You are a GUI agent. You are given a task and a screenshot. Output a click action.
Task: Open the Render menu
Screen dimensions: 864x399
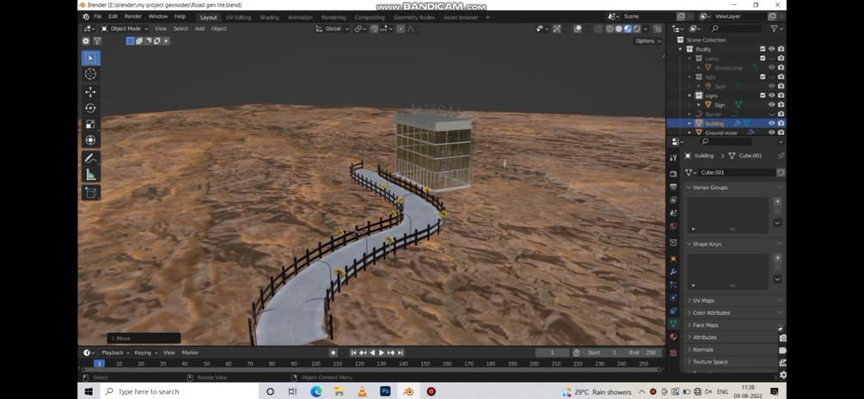tap(132, 16)
